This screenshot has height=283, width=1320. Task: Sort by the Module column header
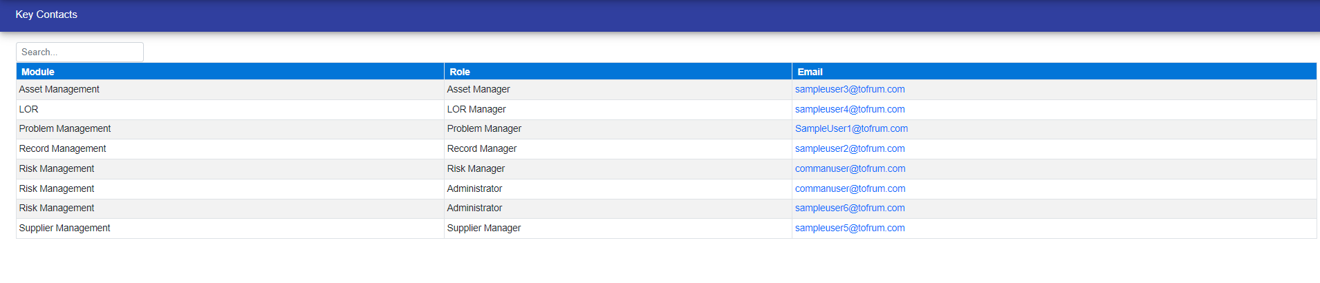pyautogui.click(x=38, y=72)
